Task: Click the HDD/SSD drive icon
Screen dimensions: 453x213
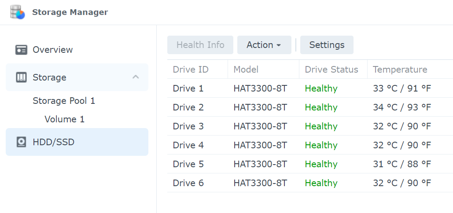Action: (x=21, y=142)
